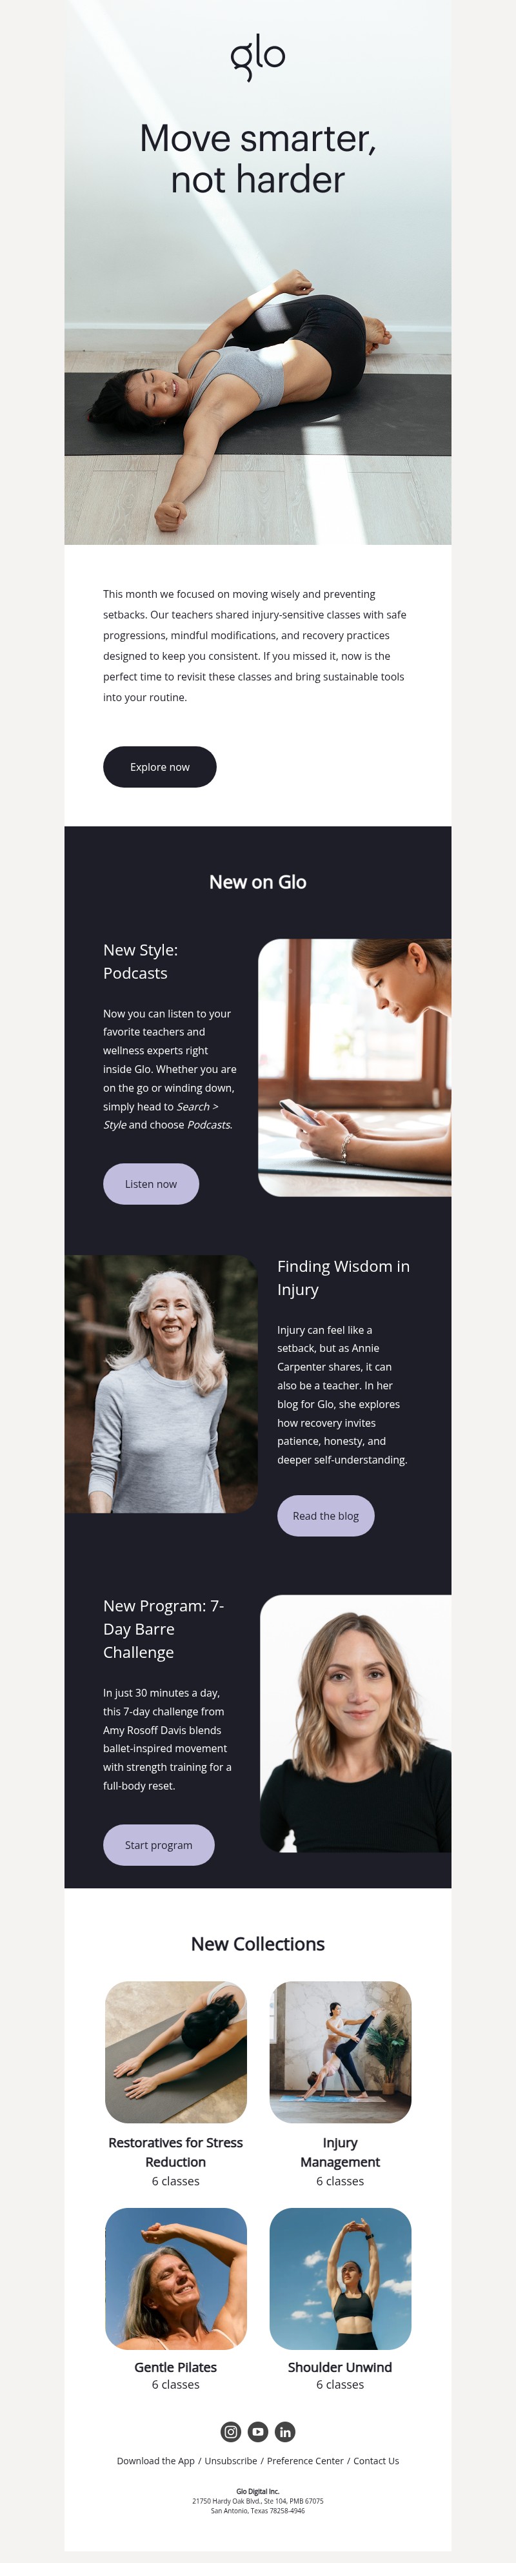Click the glo logo at top
Viewport: 516px width, 2563px height.
pos(257,57)
